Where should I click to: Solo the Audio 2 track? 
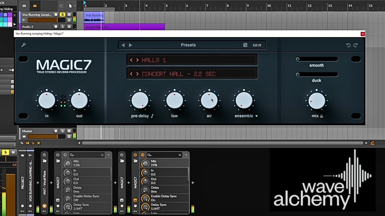[x=62, y=27]
